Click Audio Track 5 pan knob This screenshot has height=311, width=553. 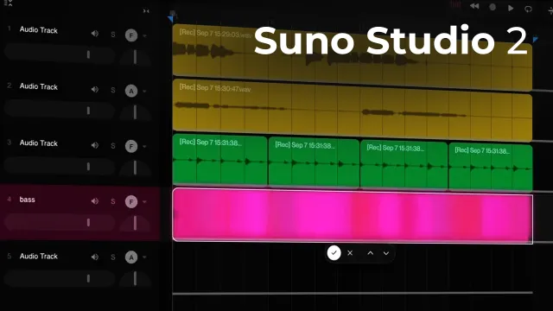[135, 278]
